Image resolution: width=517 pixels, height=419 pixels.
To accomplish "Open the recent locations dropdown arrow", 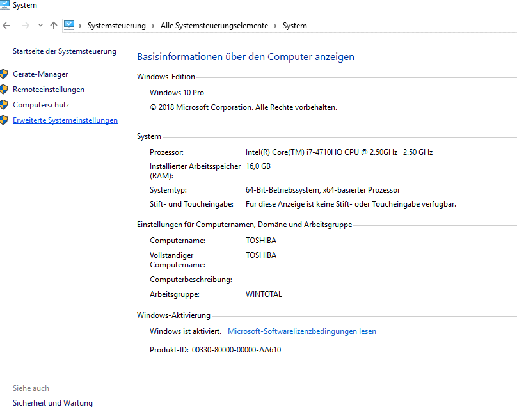I will [40, 26].
